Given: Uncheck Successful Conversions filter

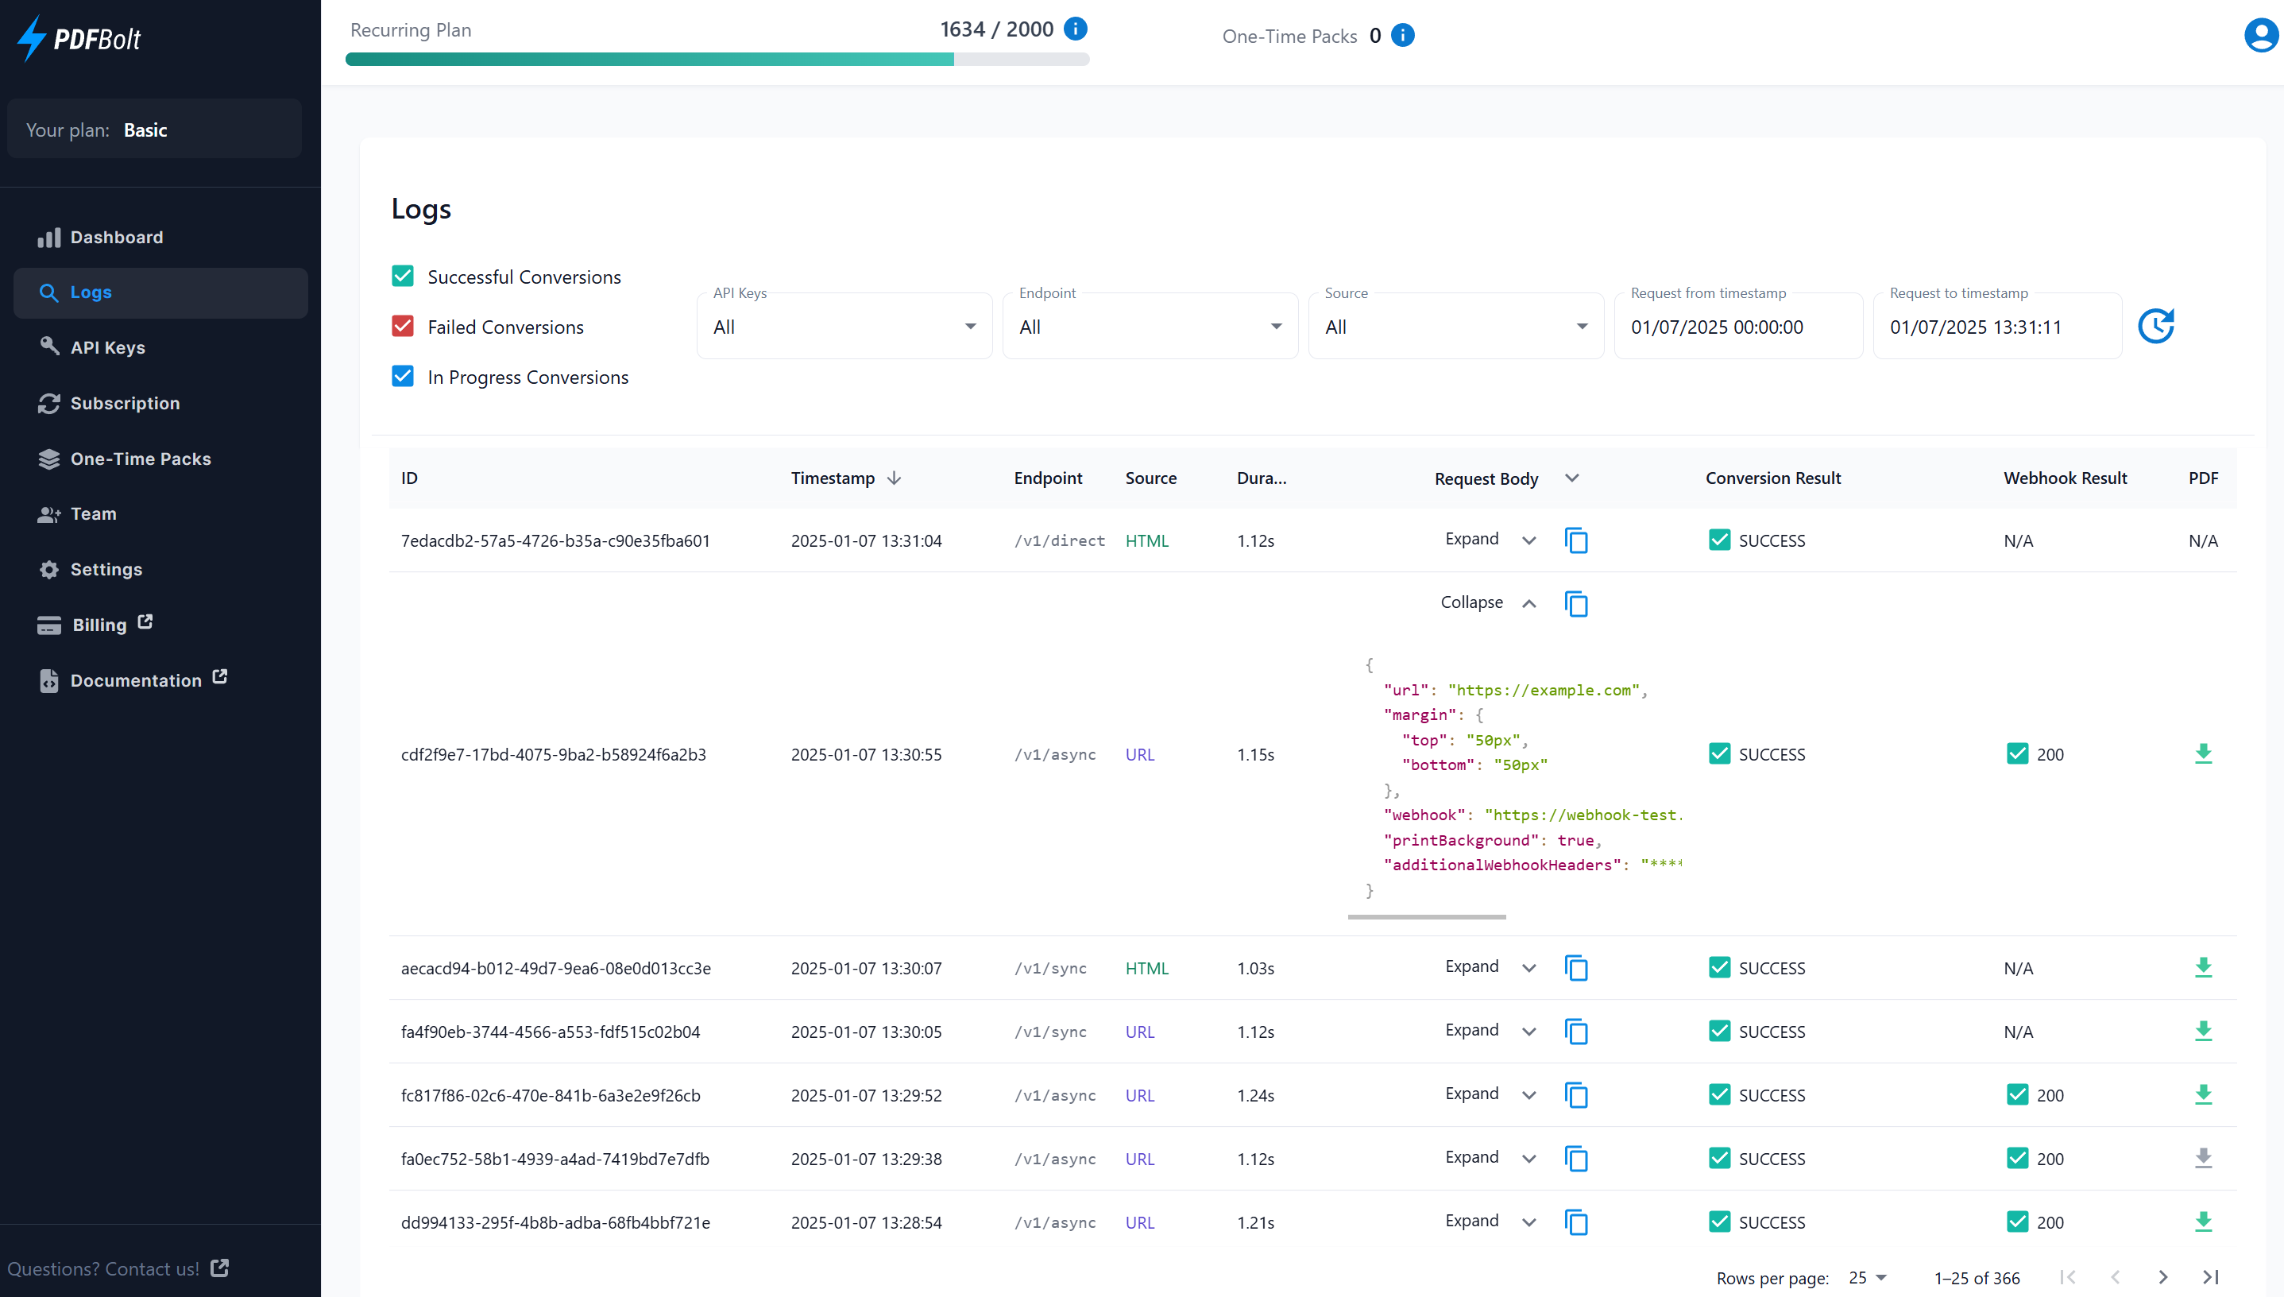Looking at the screenshot, I should click(403, 276).
